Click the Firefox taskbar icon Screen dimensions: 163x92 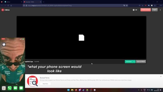(x=76, y=90)
